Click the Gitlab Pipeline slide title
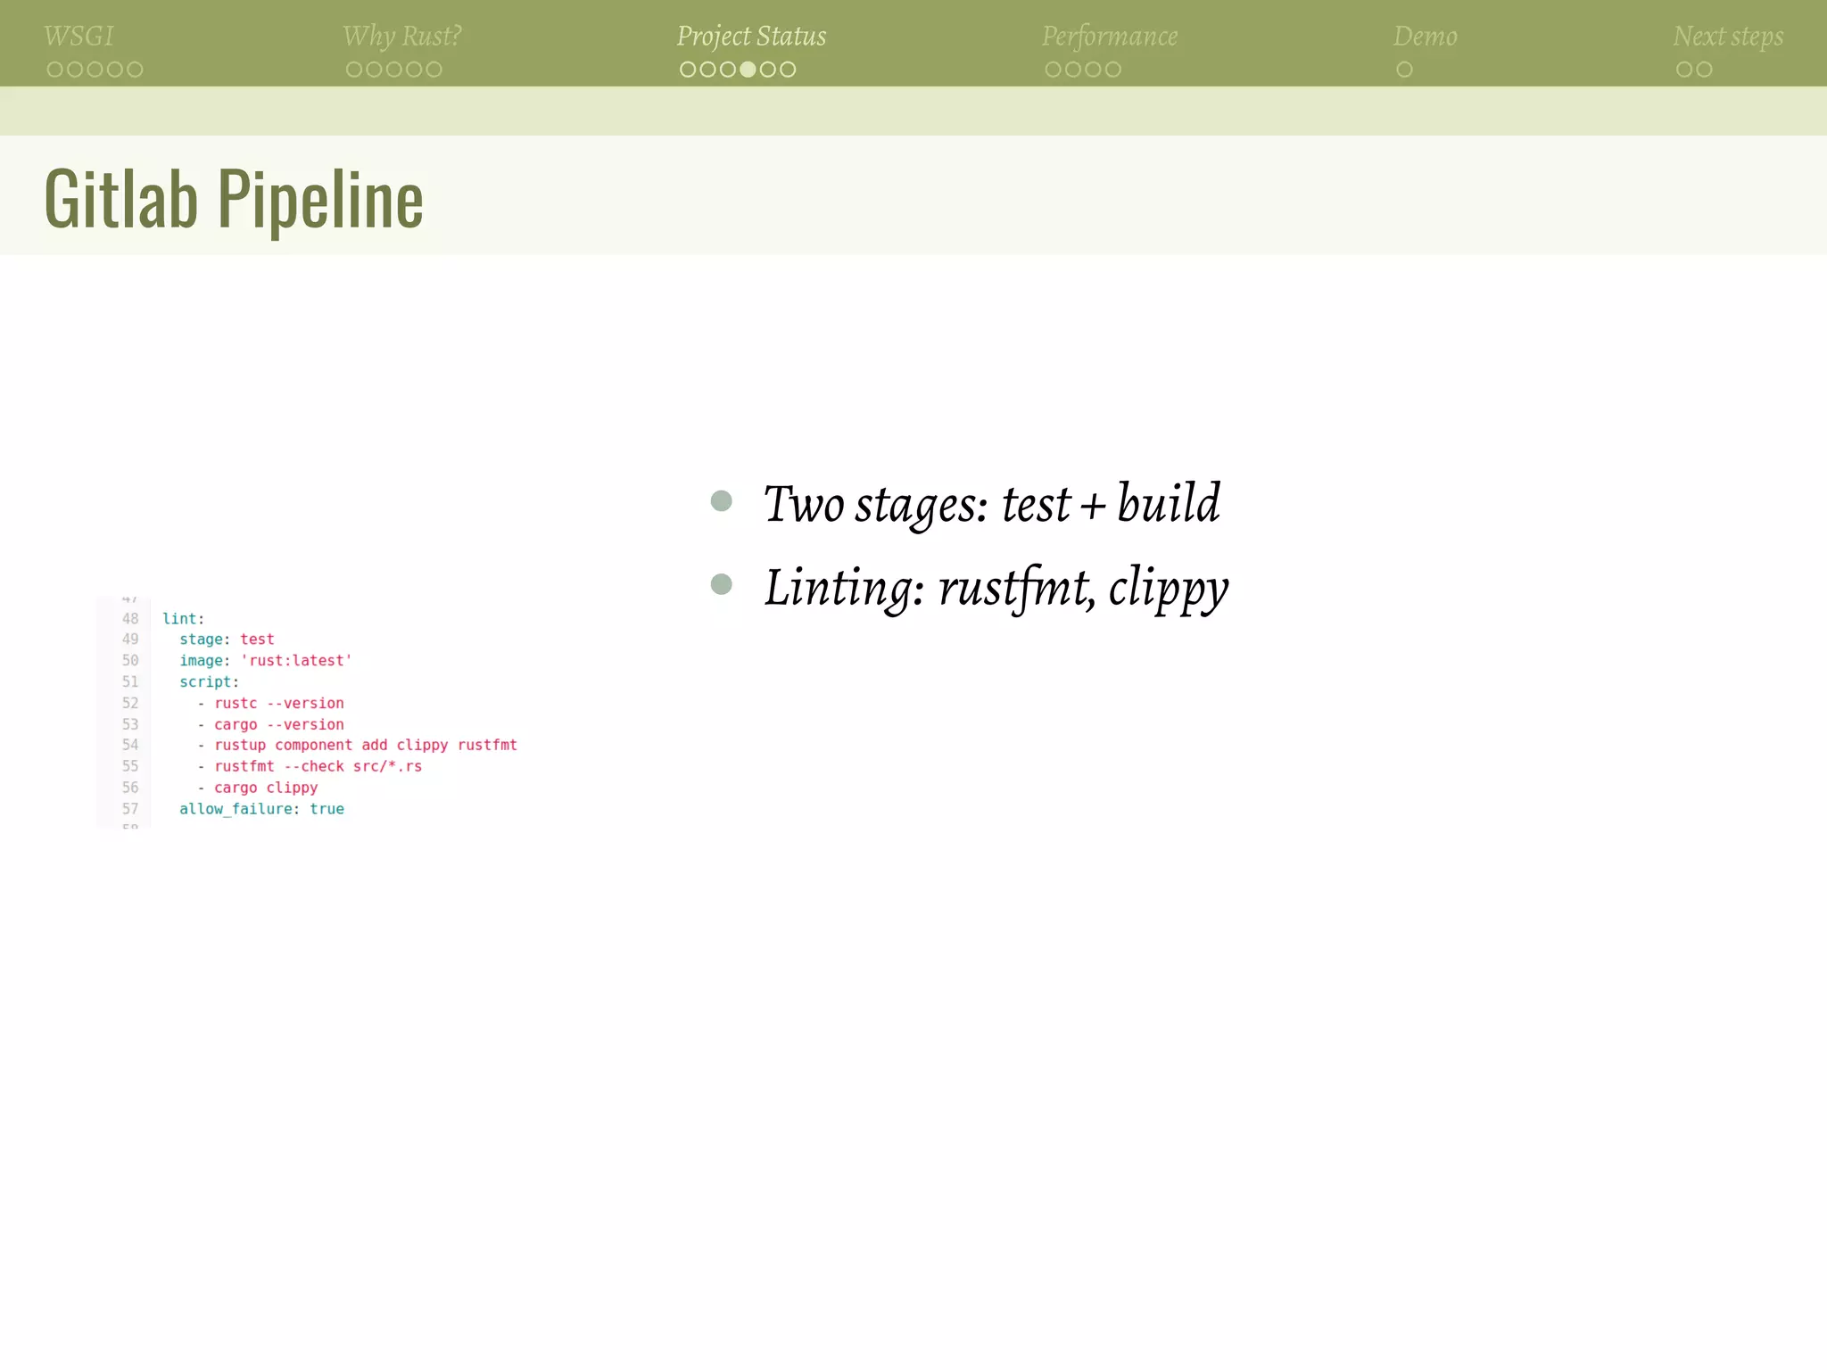The image size is (1827, 1370). [234, 199]
